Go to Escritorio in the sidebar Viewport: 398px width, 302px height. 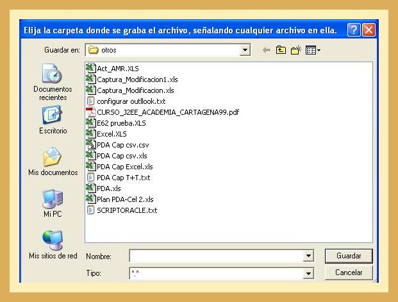[53, 120]
